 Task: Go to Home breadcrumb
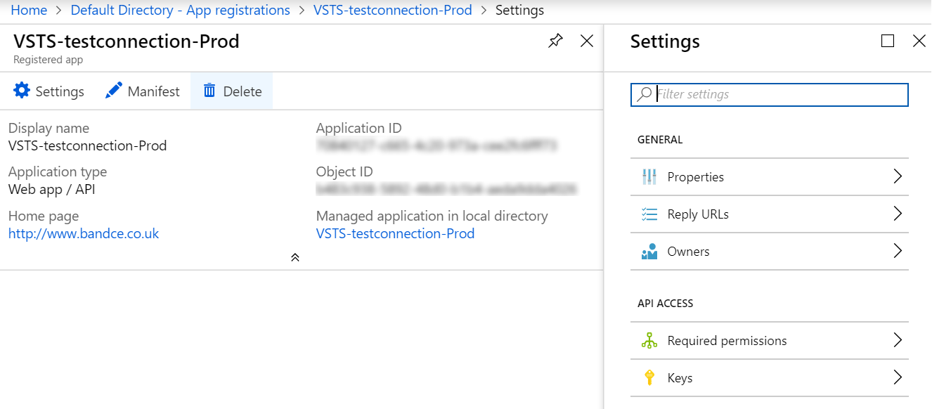click(x=29, y=10)
